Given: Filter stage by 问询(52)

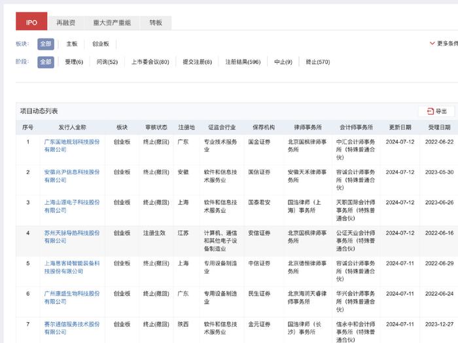Looking at the screenshot, I should pos(107,62).
